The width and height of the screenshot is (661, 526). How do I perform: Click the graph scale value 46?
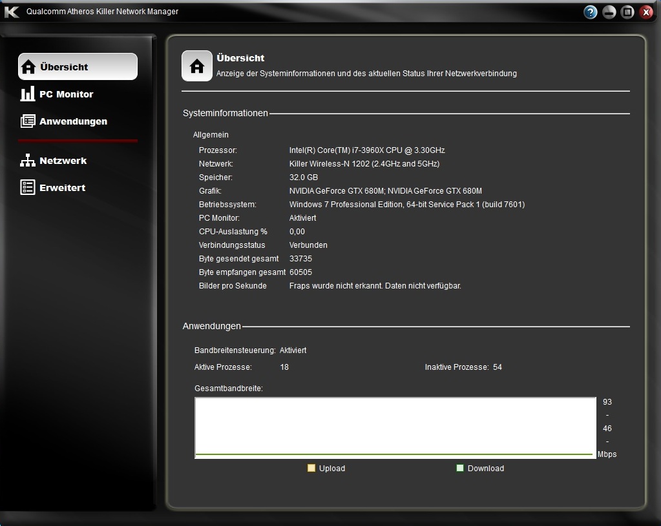(607, 429)
